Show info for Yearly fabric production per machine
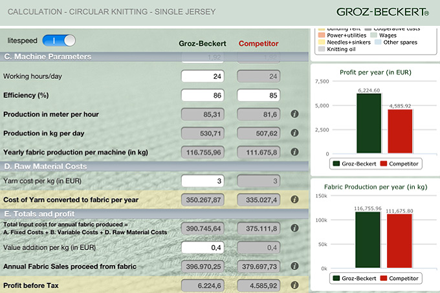 (294, 152)
